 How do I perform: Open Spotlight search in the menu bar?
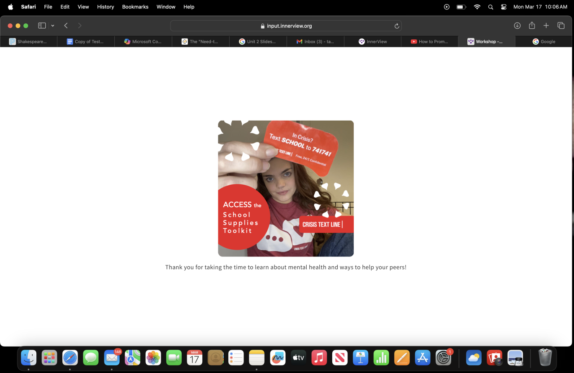[x=491, y=7]
